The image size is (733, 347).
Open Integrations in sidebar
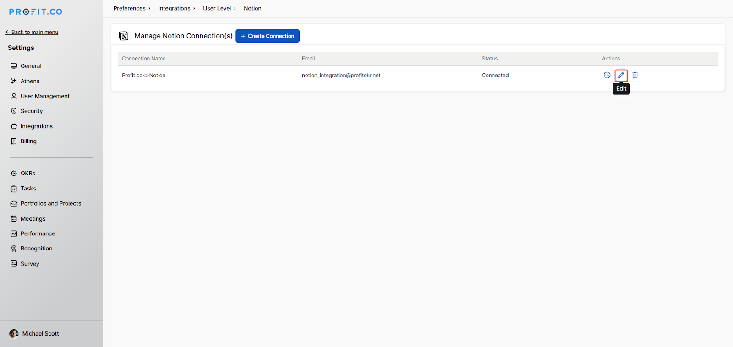(x=37, y=126)
